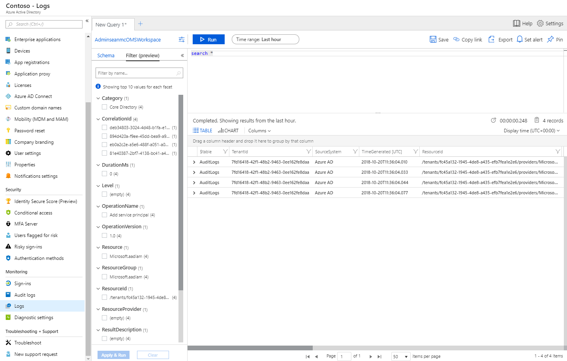Select the Filter (preview) tab
The height and width of the screenshot is (361, 567).
(143, 56)
